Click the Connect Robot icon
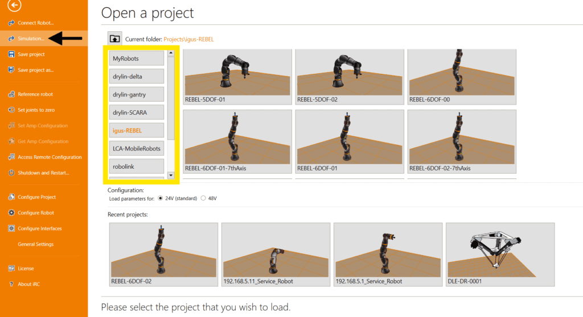 tap(11, 23)
